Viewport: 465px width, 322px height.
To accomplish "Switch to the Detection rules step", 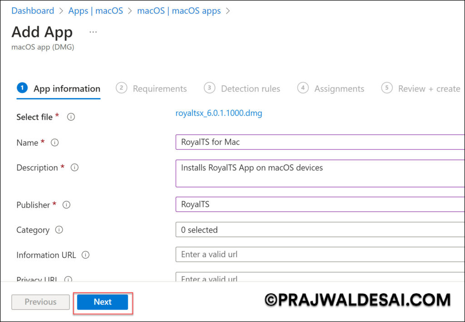I will click(x=242, y=88).
